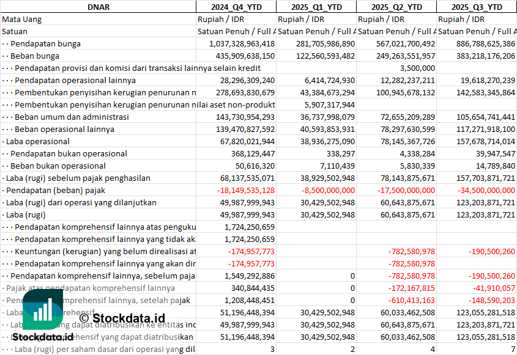Click the bold Stockdata.id text below the logo
This screenshot has height=355, width=517.
[43, 337]
